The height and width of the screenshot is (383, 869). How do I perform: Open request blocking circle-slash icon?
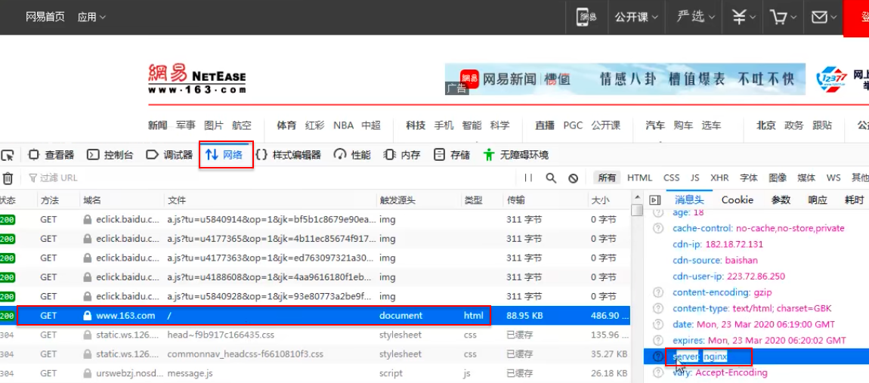[x=574, y=178]
